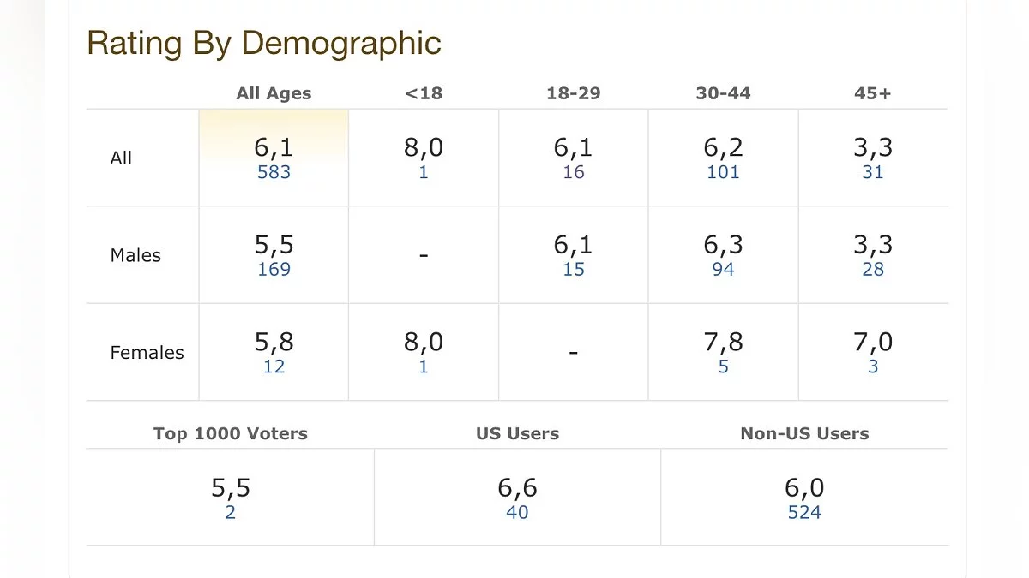Screen dimensions: 1029x578
Task: Open the 583 votes link for All Ages
Action: pos(274,172)
